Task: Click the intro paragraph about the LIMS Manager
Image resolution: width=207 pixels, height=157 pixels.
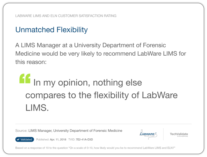Action: (x=100, y=54)
